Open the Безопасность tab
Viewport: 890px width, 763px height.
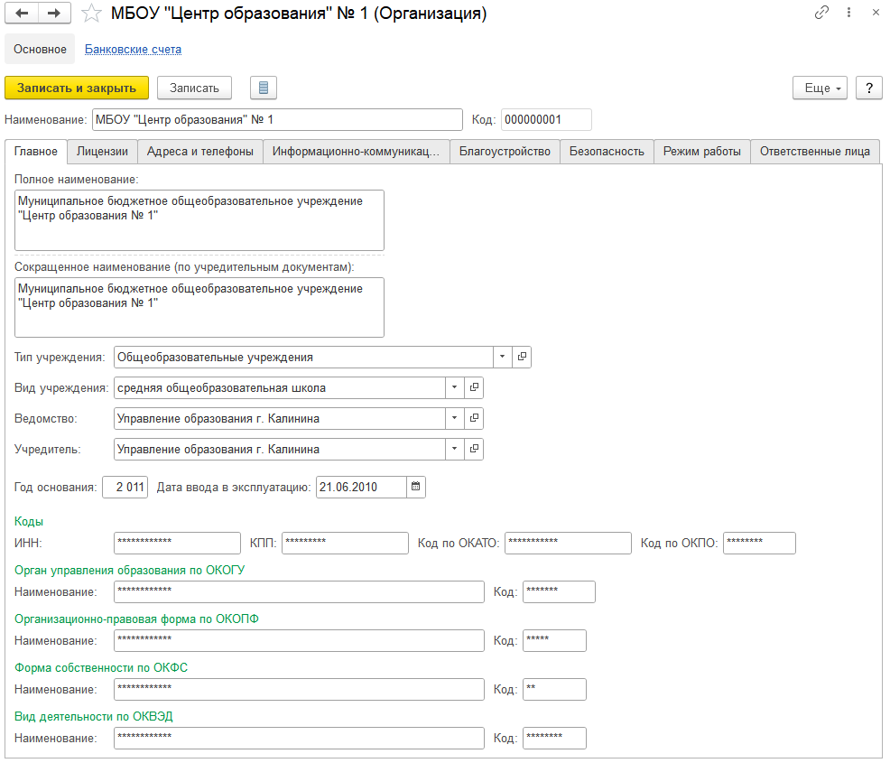606,152
